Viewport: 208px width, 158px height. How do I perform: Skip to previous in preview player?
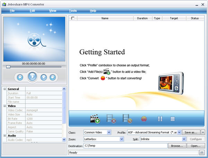20,77
